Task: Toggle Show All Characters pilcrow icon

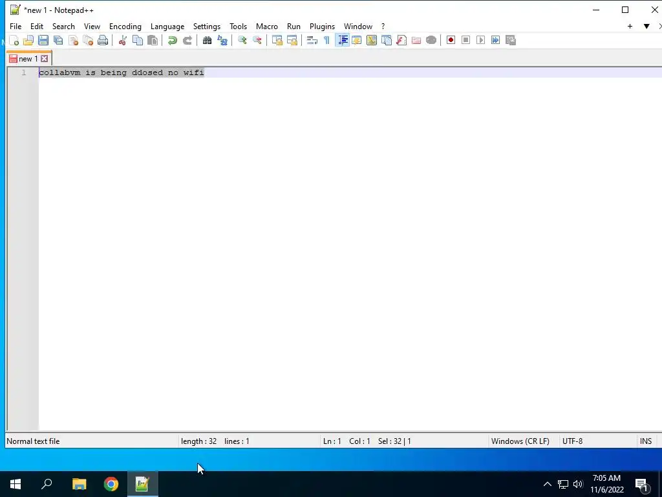Action: 326,40
